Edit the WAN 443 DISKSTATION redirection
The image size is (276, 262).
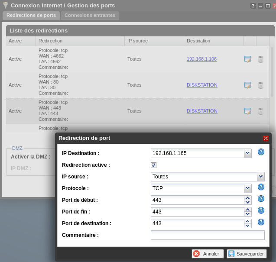tap(247, 111)
